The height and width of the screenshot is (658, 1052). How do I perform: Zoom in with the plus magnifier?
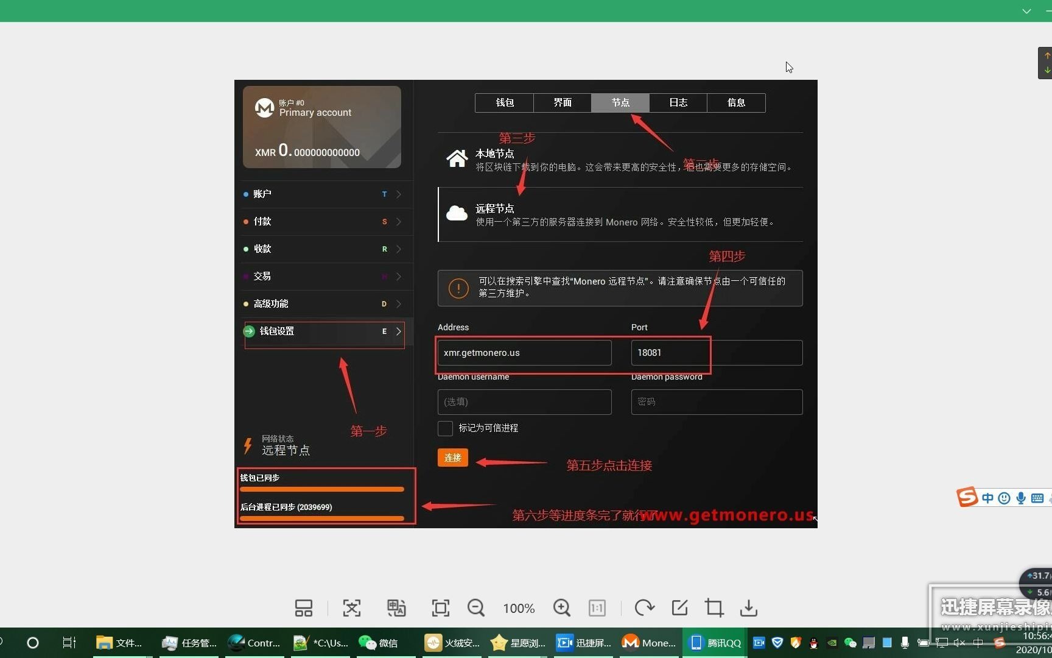(561, 607)
